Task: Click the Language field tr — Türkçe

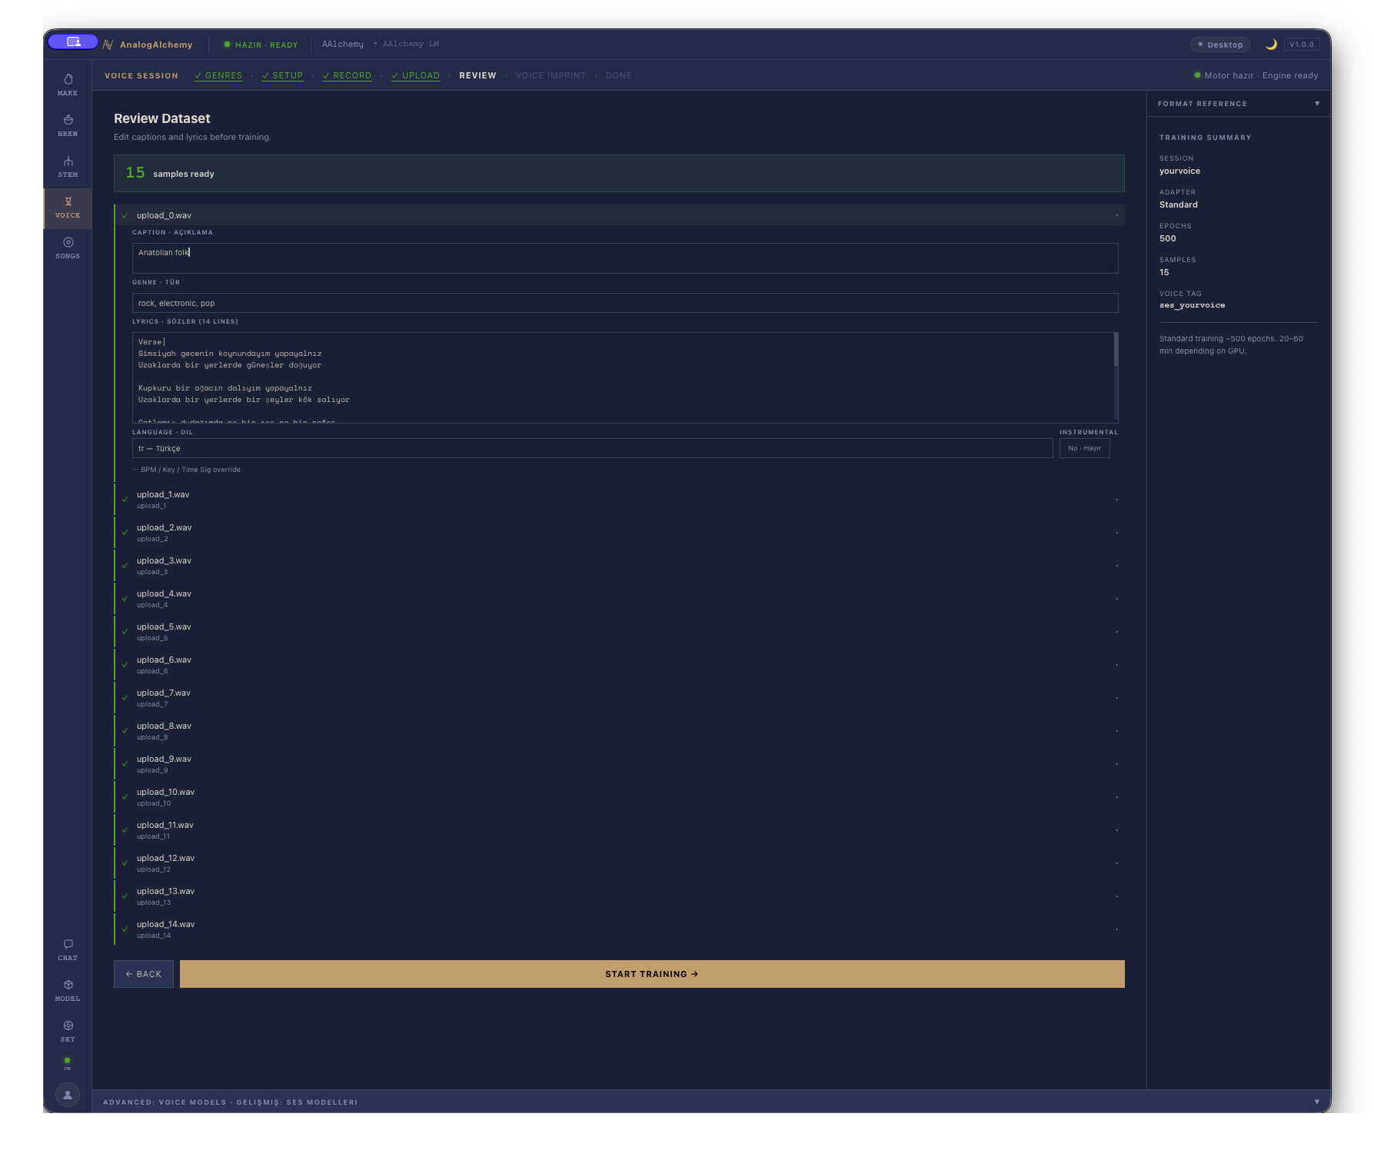Action: click(592, 448)
